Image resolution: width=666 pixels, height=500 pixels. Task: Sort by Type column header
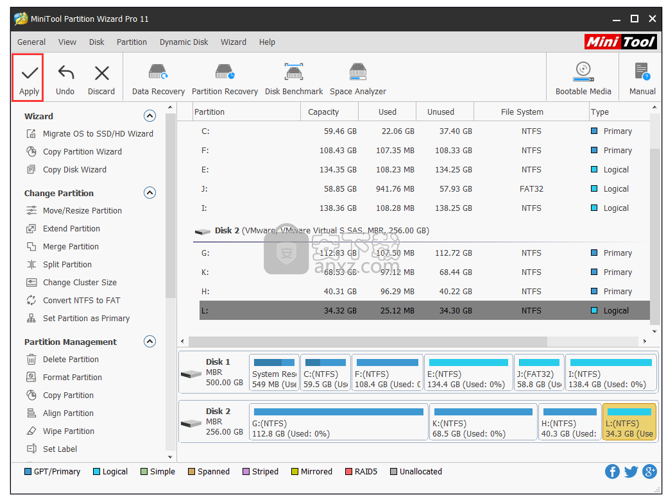[x=619, y=112]
